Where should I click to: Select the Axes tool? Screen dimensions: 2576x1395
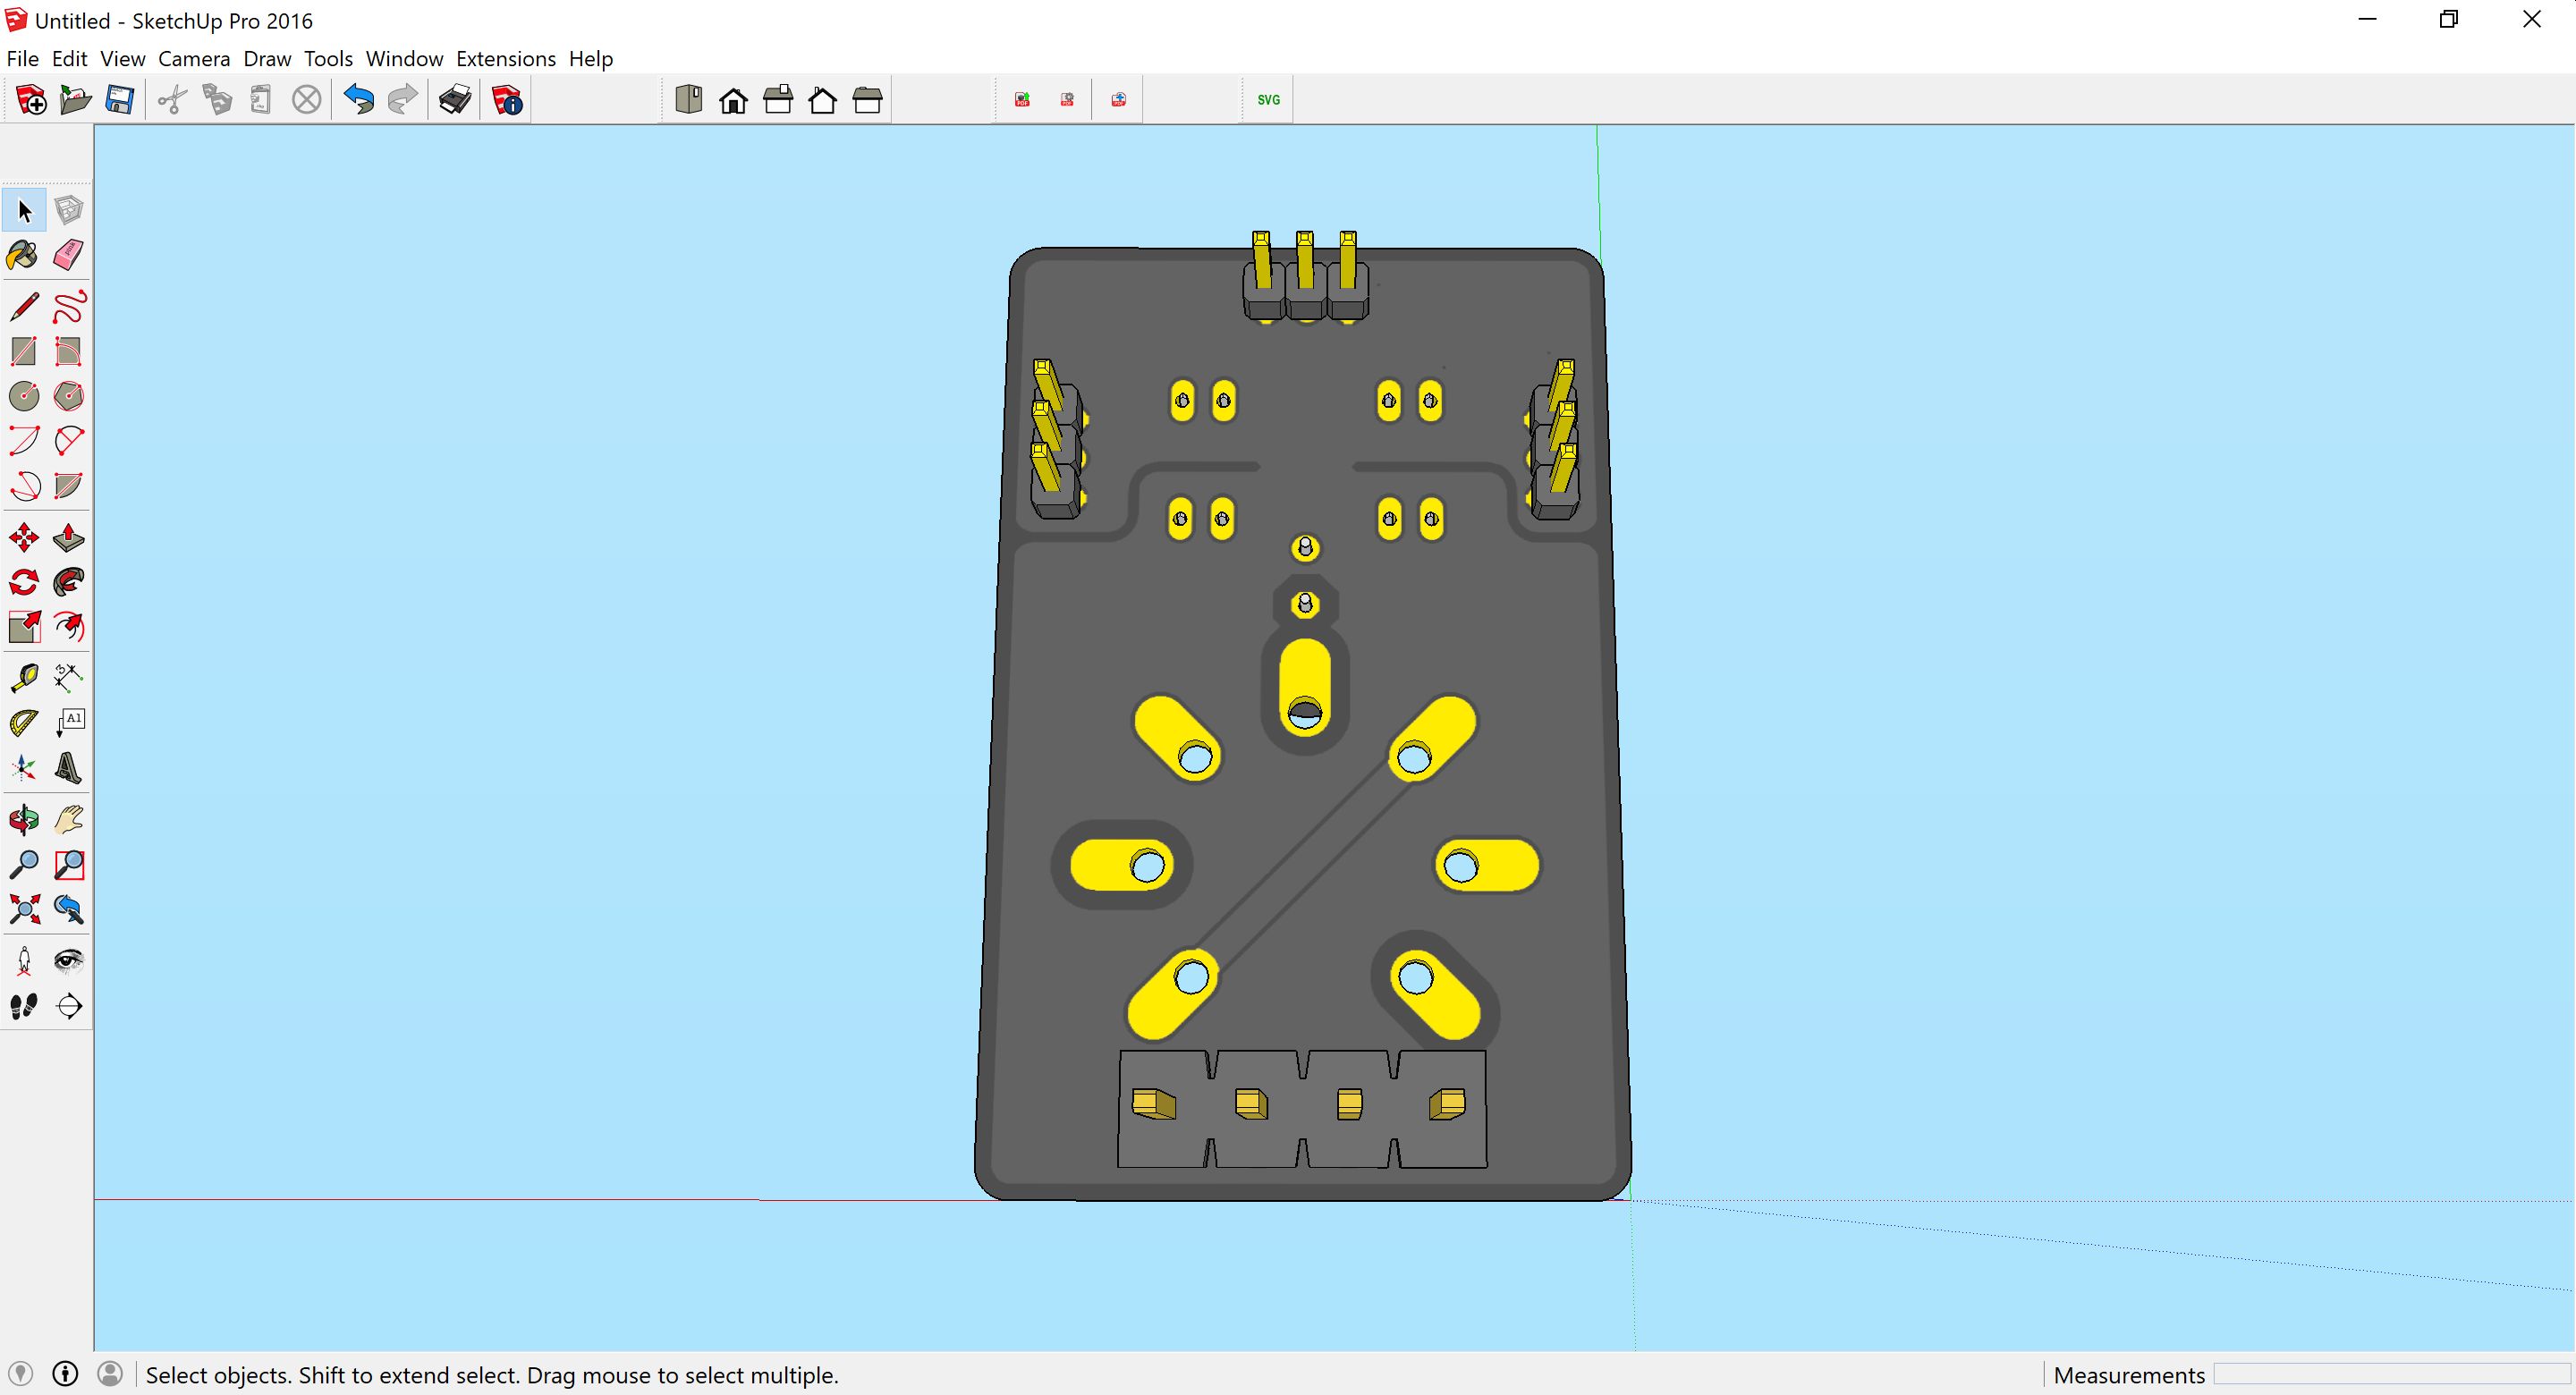(x=24, y=768)
